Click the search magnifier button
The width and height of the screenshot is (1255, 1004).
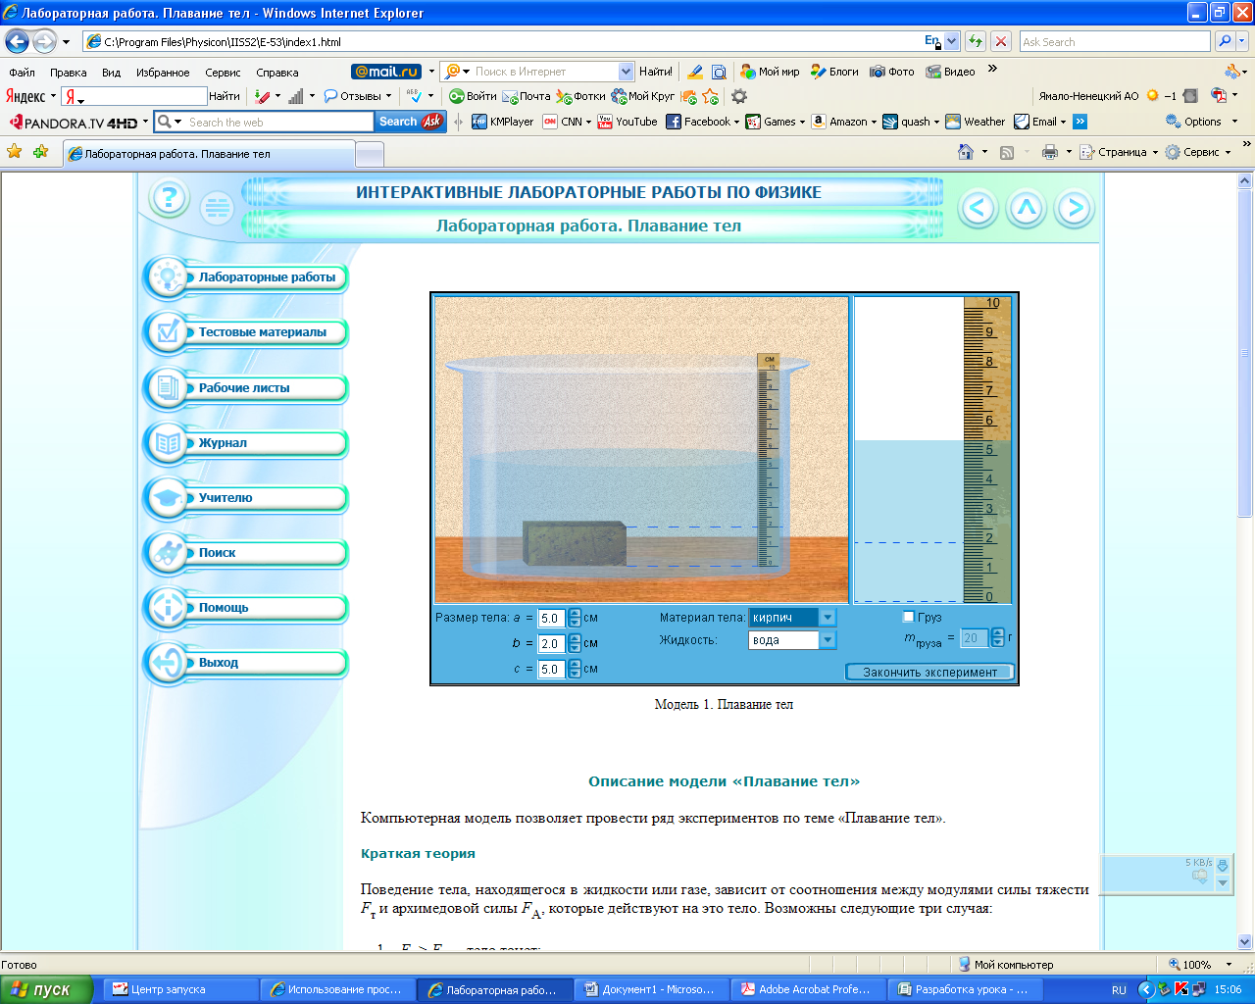1225,41
